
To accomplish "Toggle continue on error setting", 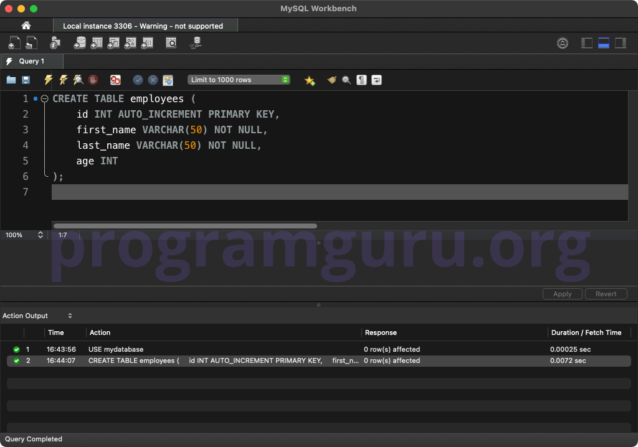I will (x=115, y=80).
